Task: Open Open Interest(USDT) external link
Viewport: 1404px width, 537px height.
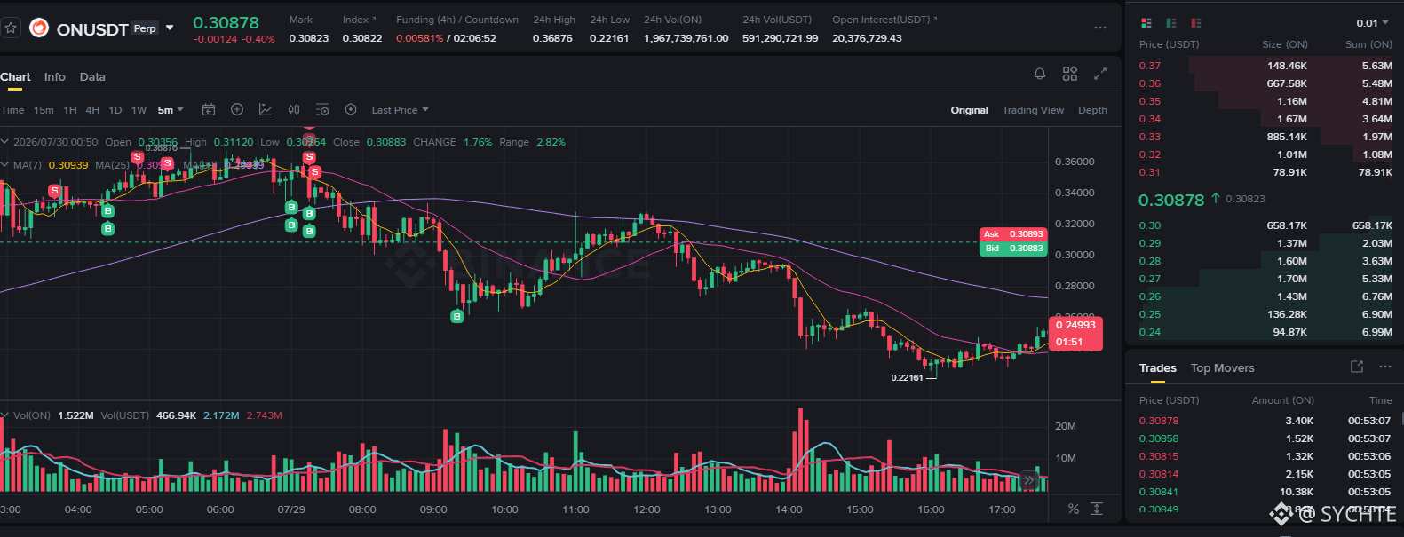Action: tap(935, 19)
